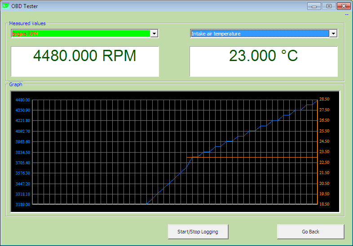Viewport: 353px width, 246px height.
Task: Click the Measured Values group label
Action: [x=27, y=23]
